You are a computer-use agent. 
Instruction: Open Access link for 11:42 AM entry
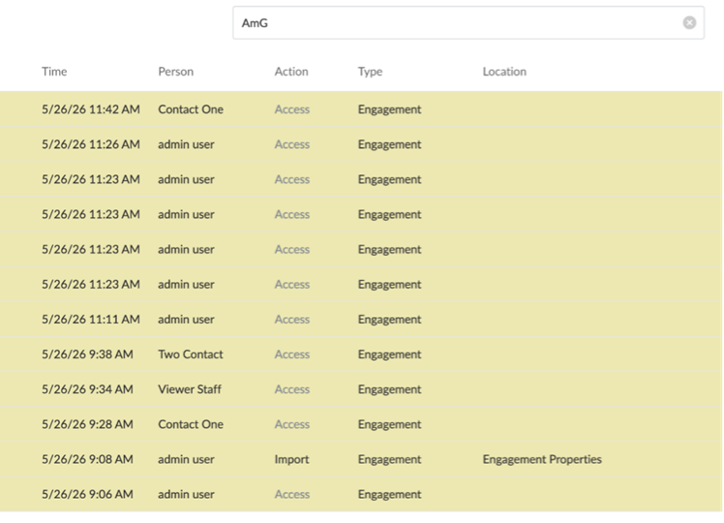(x=291, y=109)
